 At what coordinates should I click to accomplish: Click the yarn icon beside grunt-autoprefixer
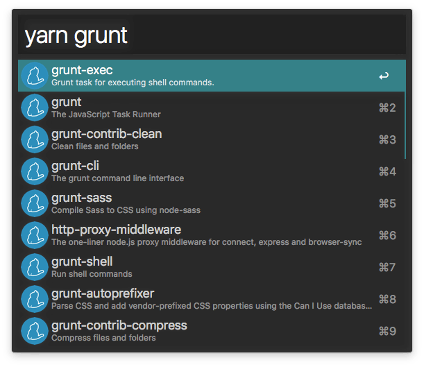point(35,299)
